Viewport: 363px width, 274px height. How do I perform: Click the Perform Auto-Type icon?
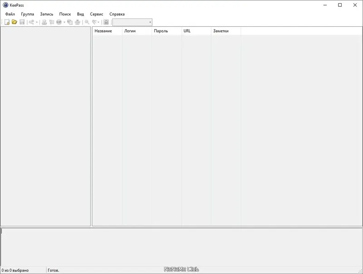click(78, 22)
